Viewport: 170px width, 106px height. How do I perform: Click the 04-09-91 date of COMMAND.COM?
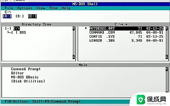(155, 32)
